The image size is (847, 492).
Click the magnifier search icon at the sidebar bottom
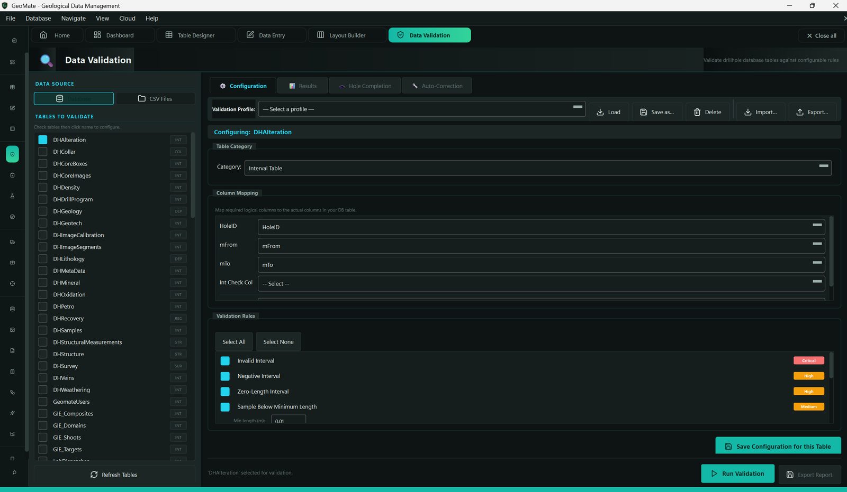(x=14, y=472)
